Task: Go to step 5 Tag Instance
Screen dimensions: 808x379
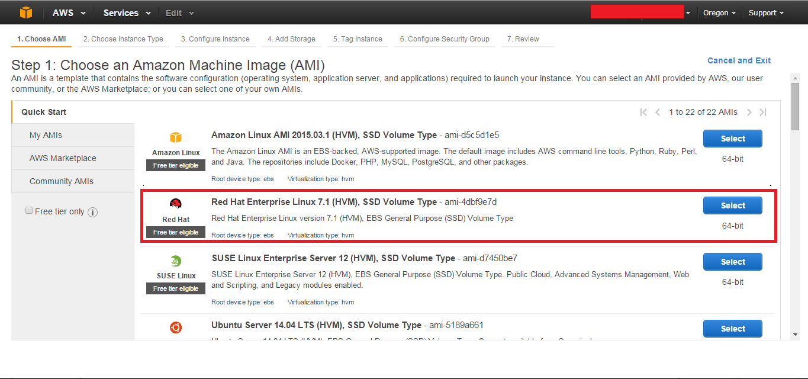Action: (358, 39)
